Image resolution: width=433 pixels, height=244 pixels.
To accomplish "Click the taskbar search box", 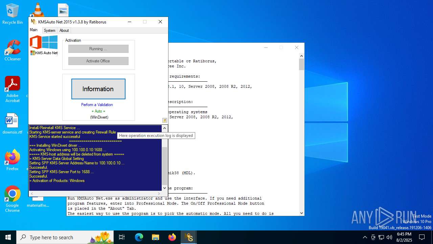I will coord(65,237).
